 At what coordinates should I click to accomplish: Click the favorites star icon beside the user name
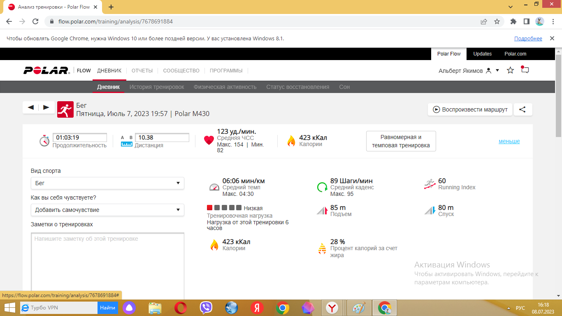510,70
